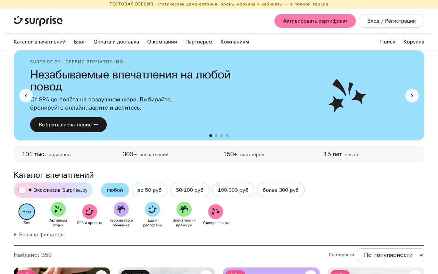Viewport: 438px width, 274px height.
Task: Click the '300+ впечатлений' statistic
Action: (145, 154)
